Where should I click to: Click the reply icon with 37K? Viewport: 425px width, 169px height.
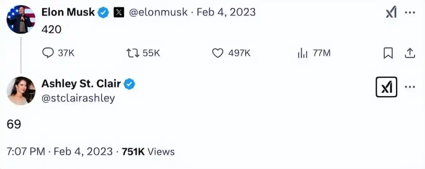tap(48, 53)
